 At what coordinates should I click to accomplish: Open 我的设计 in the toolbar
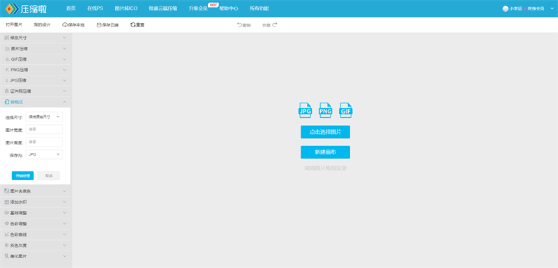42,25
